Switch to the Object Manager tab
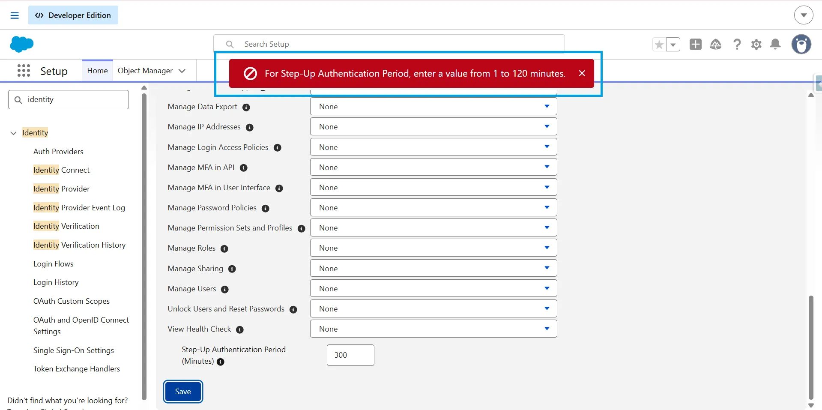 coord(145,71)
